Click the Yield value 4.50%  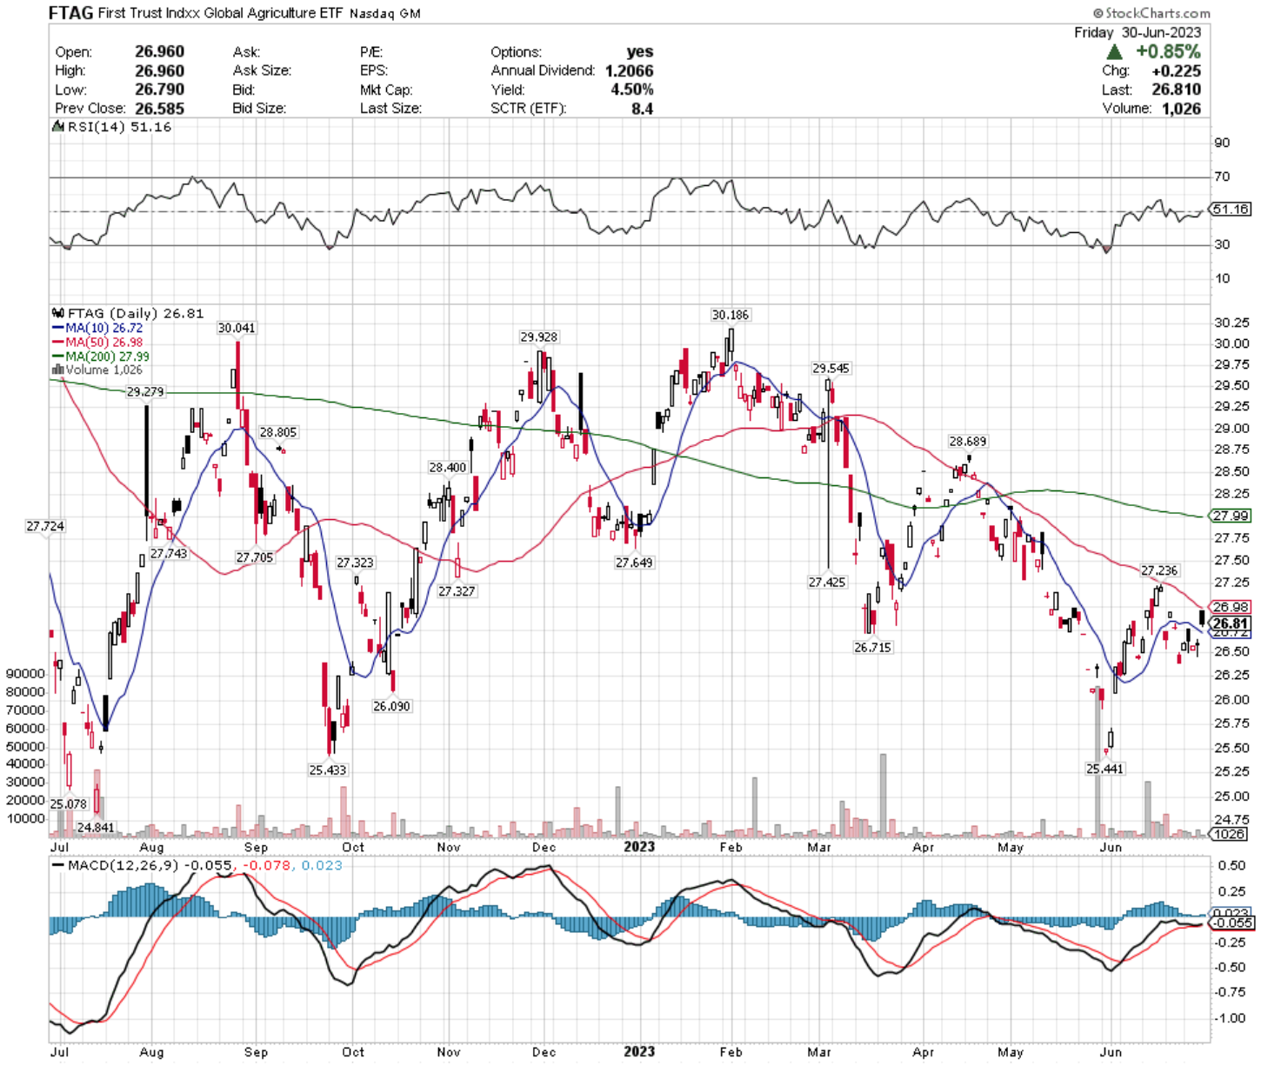(x=631, y=90)
